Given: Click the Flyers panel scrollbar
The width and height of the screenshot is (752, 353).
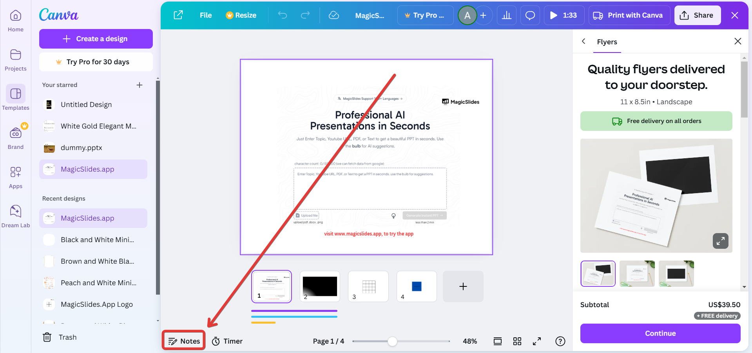Looking at the screenshot, I should [x=744, y=89].
